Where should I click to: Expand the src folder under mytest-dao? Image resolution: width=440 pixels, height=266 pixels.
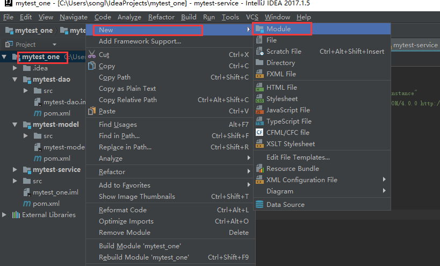pos(26,91)
